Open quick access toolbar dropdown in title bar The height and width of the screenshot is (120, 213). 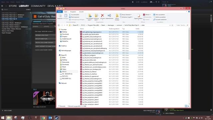coord(66,9)
